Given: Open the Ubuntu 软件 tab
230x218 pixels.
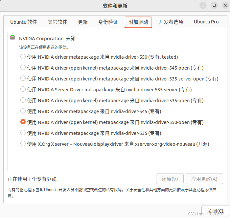Looking at the screenshot, I should 23,22.
